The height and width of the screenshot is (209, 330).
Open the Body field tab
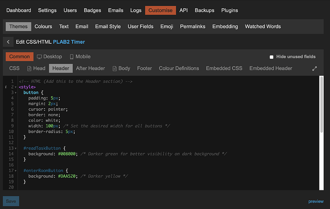click(x=121, y=69)
